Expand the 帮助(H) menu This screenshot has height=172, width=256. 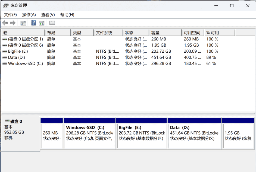click(67, 15)
